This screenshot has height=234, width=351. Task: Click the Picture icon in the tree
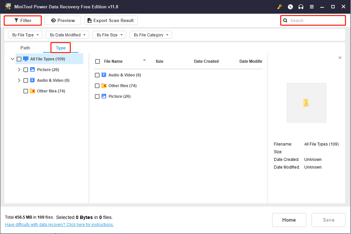[32, 69]
